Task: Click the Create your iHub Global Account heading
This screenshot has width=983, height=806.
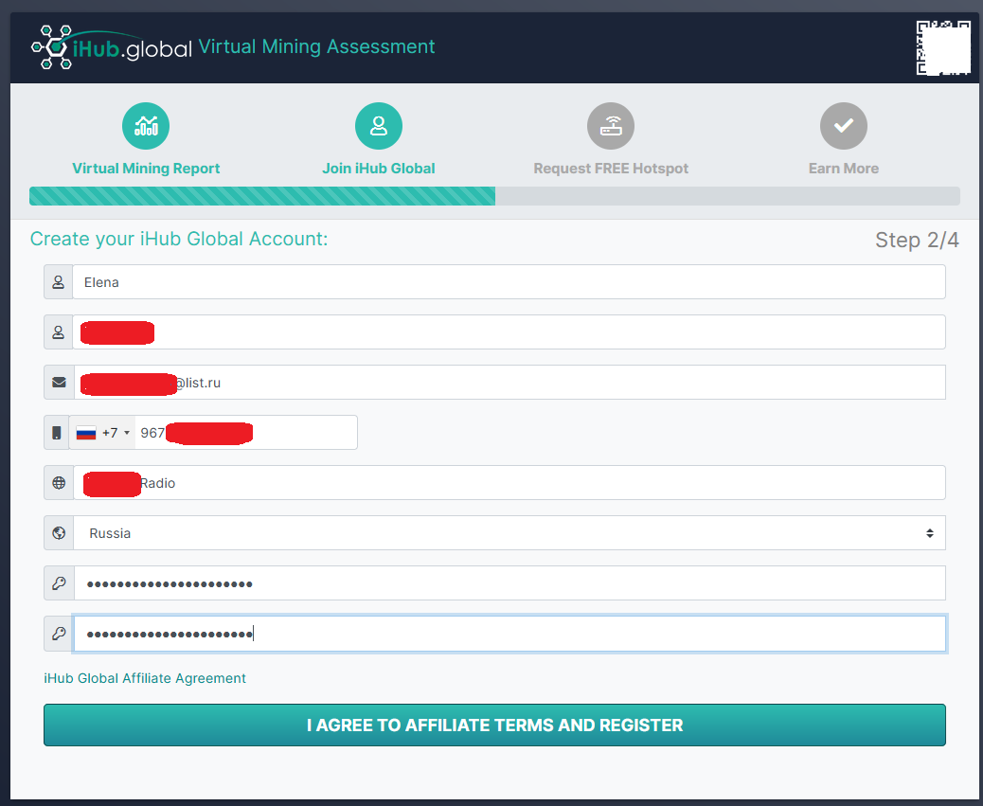Action: tap(179, 239)
